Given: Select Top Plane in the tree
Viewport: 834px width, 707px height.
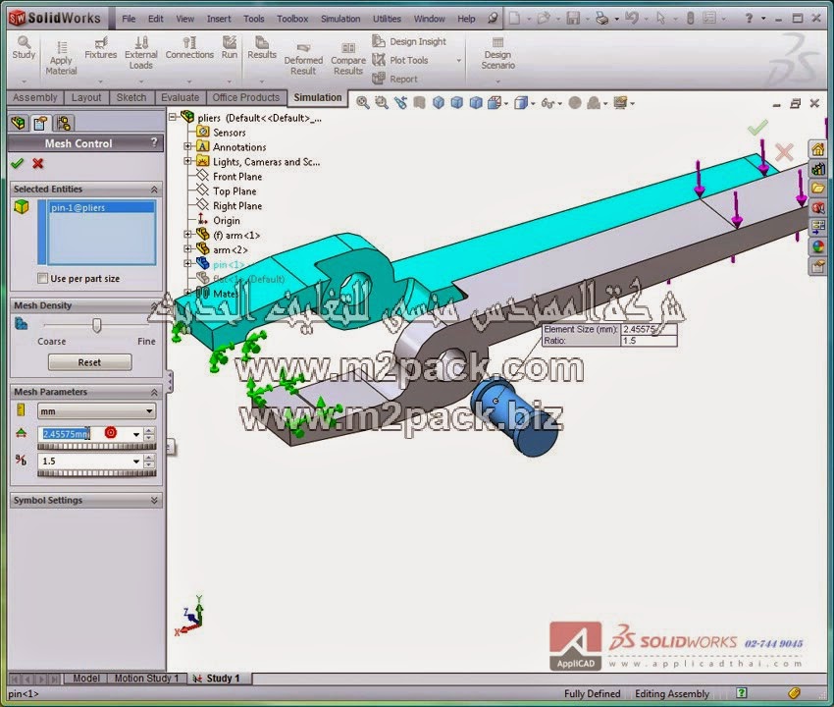Looking at the screenshot, I should pos(235,191).
